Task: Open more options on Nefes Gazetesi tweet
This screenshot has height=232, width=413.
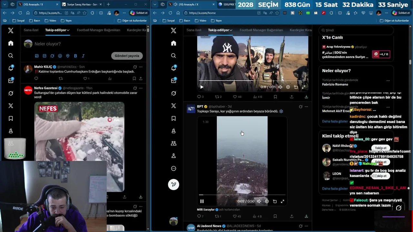Action: (141, 88)
